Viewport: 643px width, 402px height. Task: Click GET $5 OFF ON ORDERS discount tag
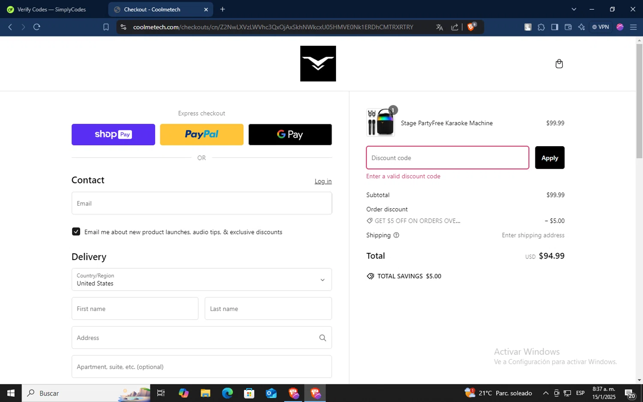pyautogui.click(x=413, y=221)
